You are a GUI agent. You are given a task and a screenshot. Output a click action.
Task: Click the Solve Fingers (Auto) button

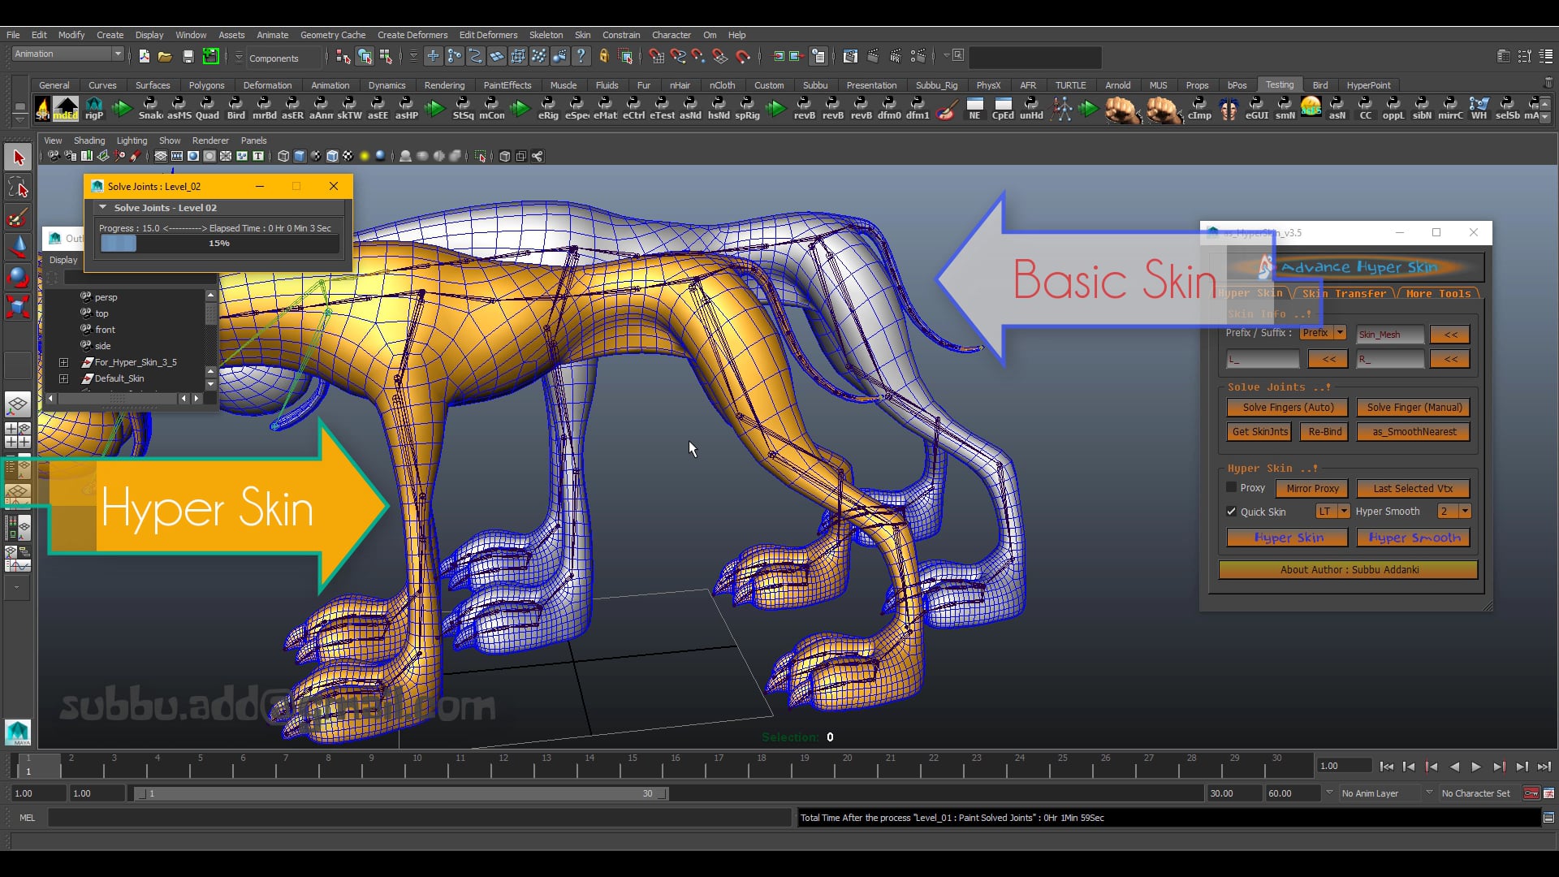1287,408
